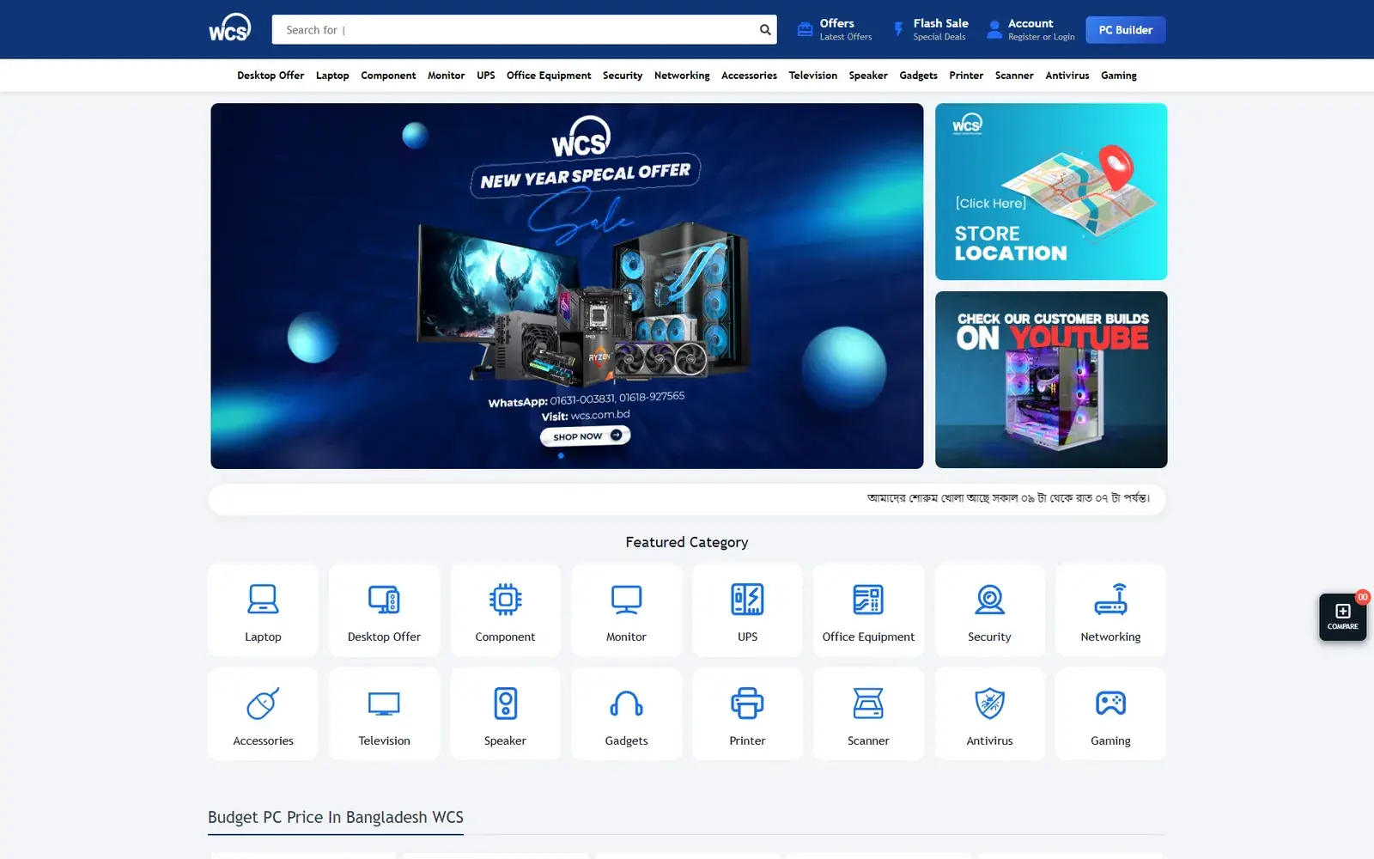Open the Compare floating widget

pos(1342,617)
